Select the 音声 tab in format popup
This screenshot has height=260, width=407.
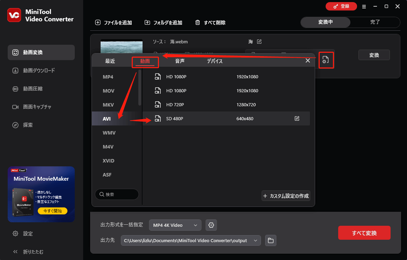pos(180,61)
